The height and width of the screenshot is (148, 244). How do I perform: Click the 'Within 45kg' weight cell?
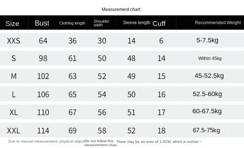210,58
